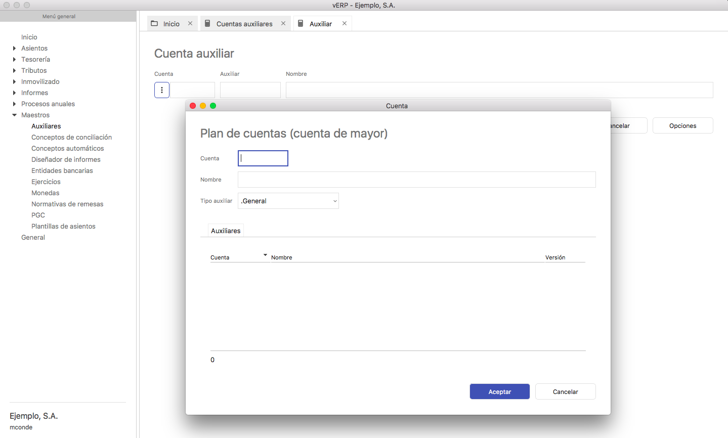
Task: Click the sort arrow on Cuenta column
Action: coord(265,255)
